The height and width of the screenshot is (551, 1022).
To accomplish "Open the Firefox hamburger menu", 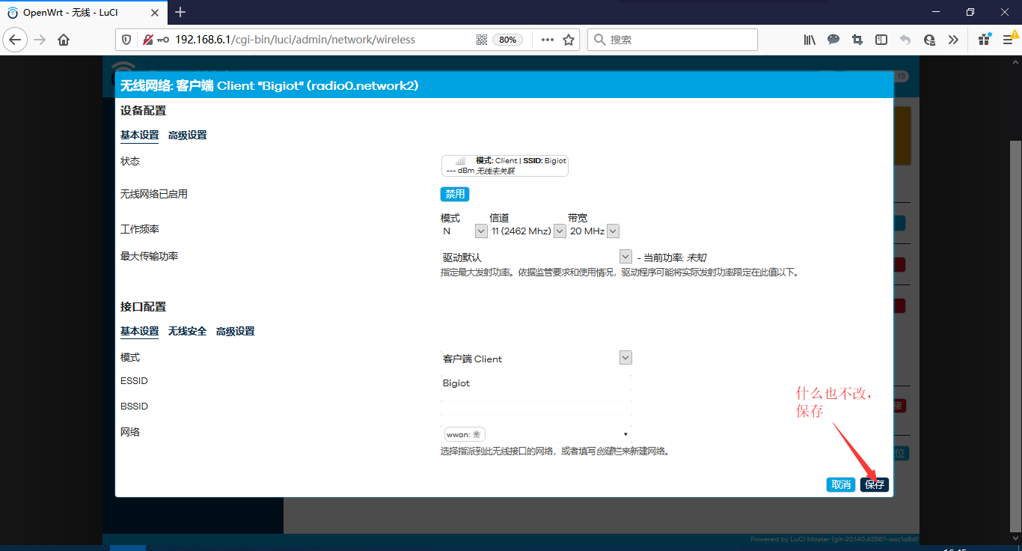I will coord(1008,40).
